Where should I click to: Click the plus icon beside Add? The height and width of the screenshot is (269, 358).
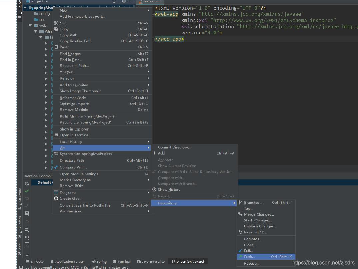pos(154,153)
